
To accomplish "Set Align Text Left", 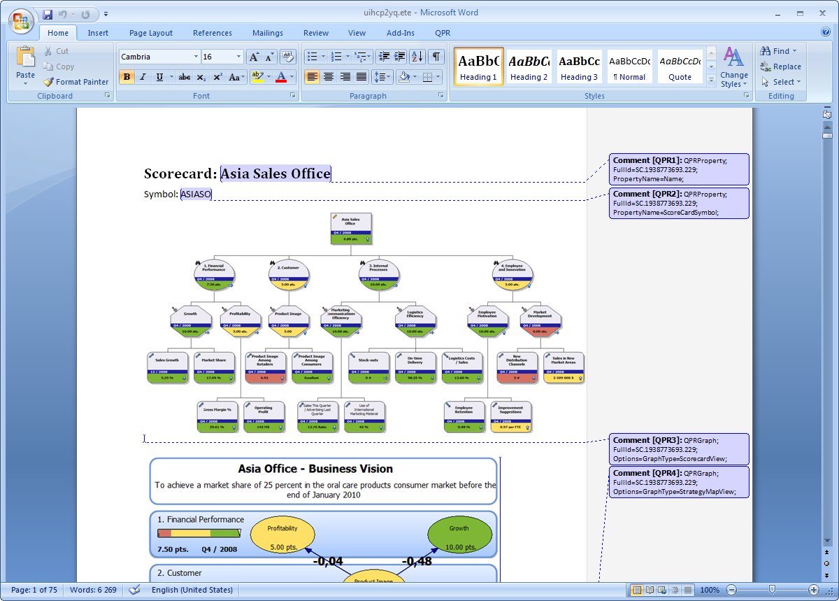I will point(312,77).
